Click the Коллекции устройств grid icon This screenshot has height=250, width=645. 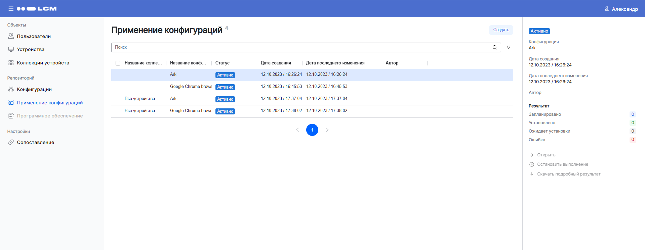click(11, 63)
